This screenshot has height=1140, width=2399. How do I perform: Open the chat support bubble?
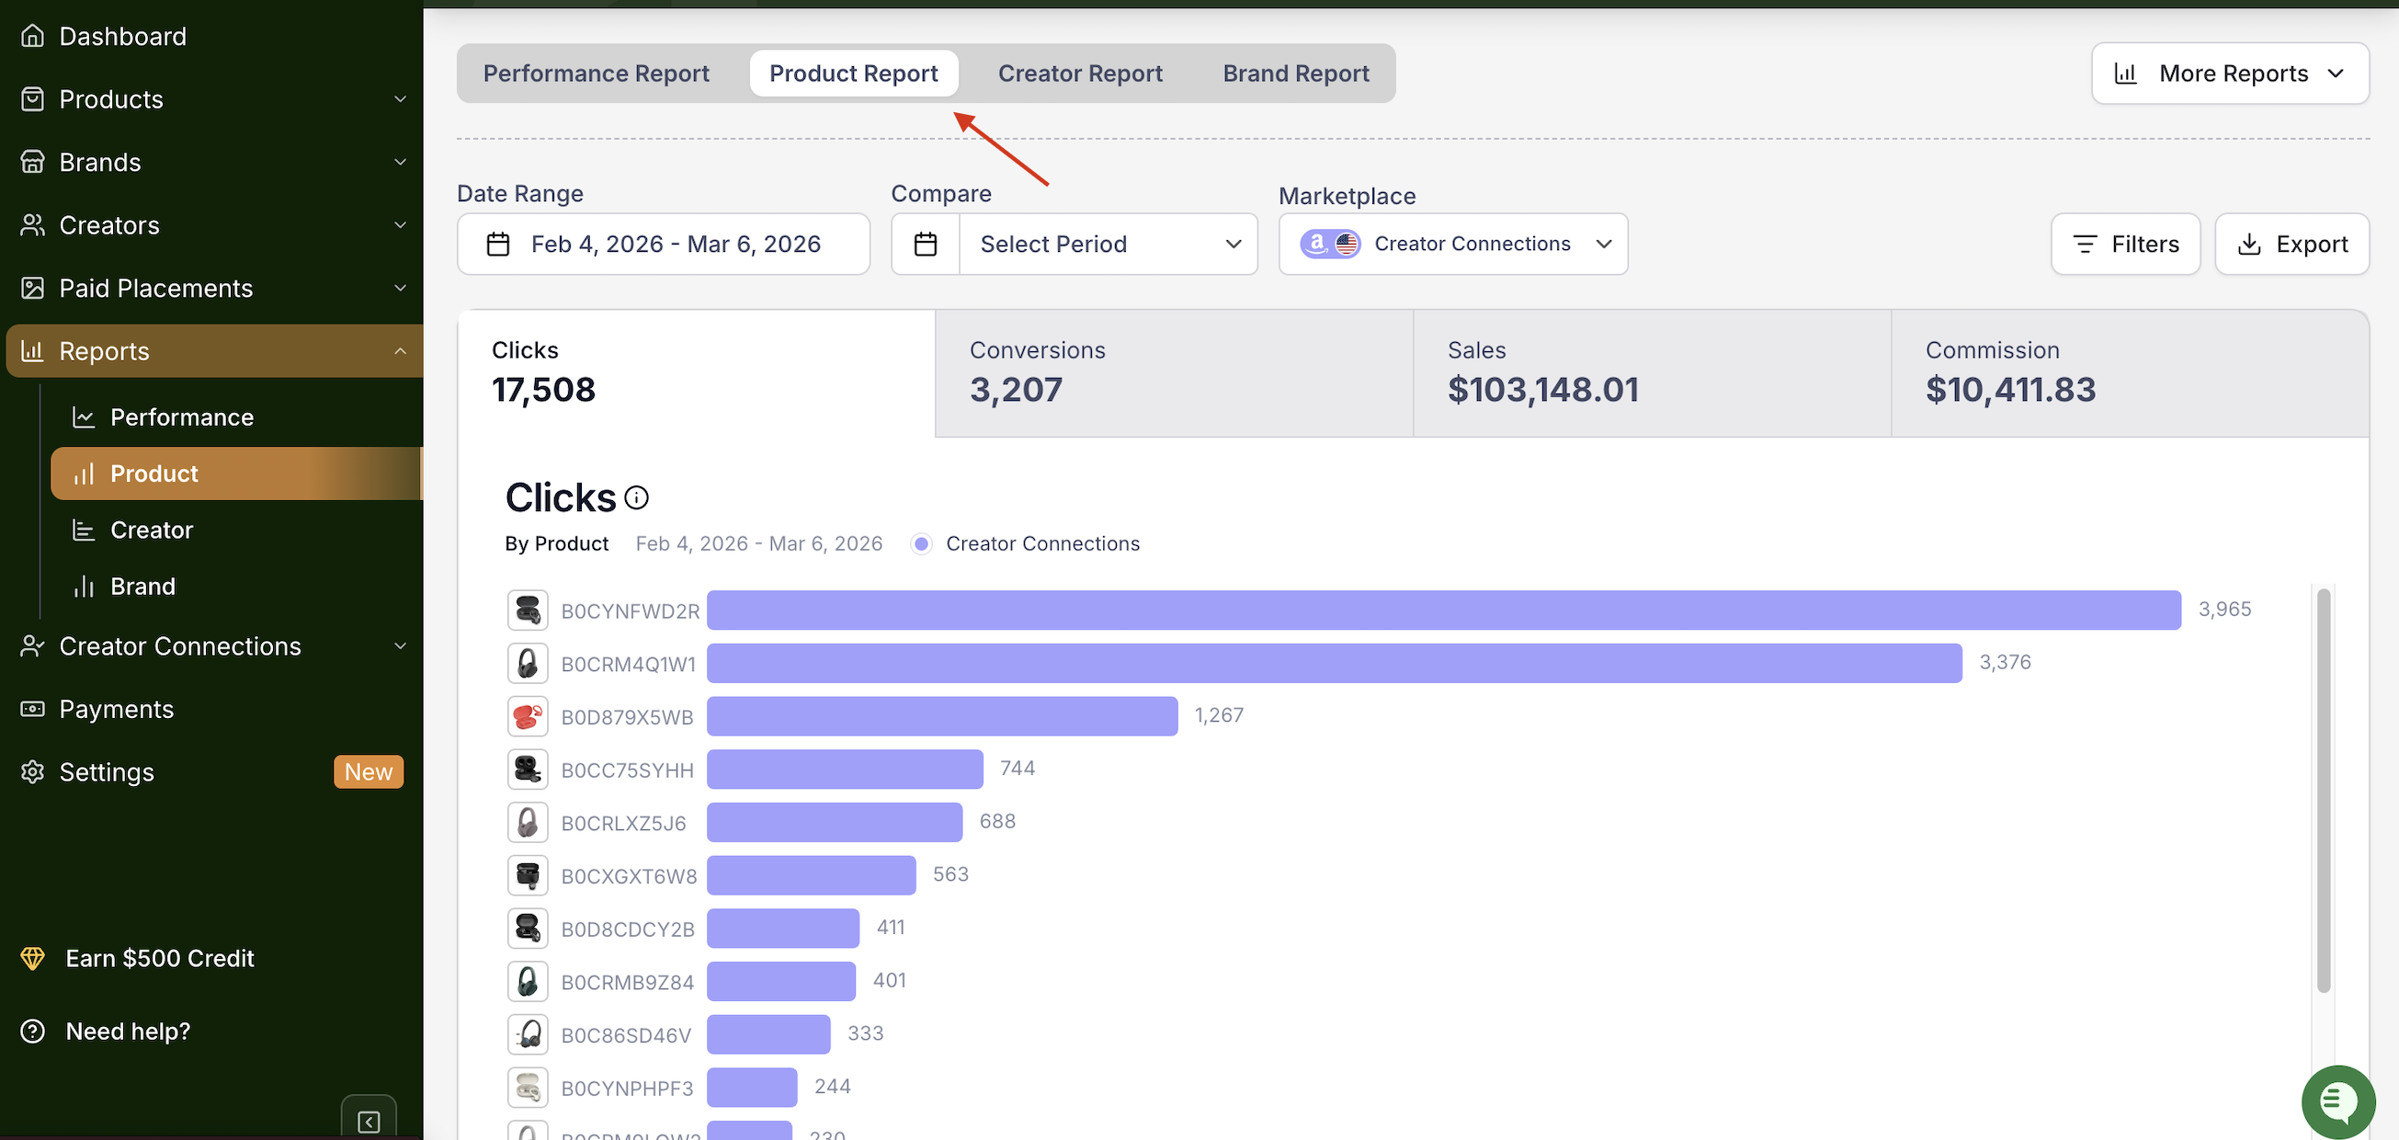point(2337,1101)
